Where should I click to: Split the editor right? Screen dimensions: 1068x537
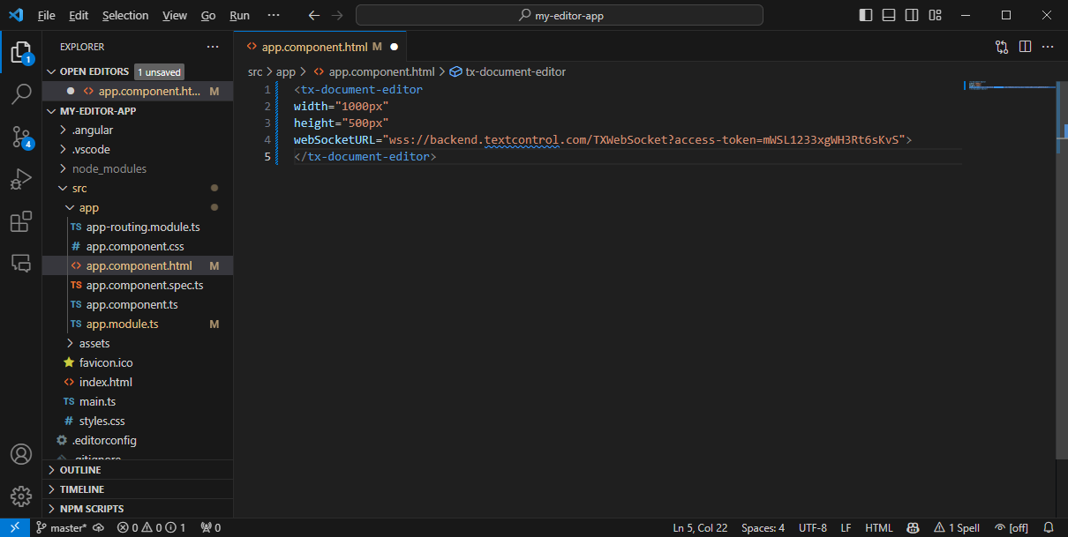1025,47
